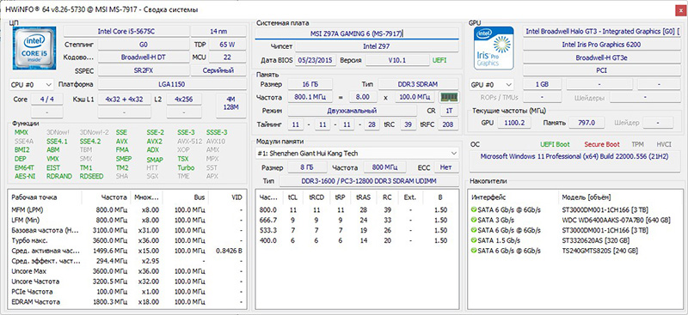Image resolution: width=688 pixels, height=315 pixels.
Task: Click the RDSEED feature label
Action: click(x=92, y=176)
